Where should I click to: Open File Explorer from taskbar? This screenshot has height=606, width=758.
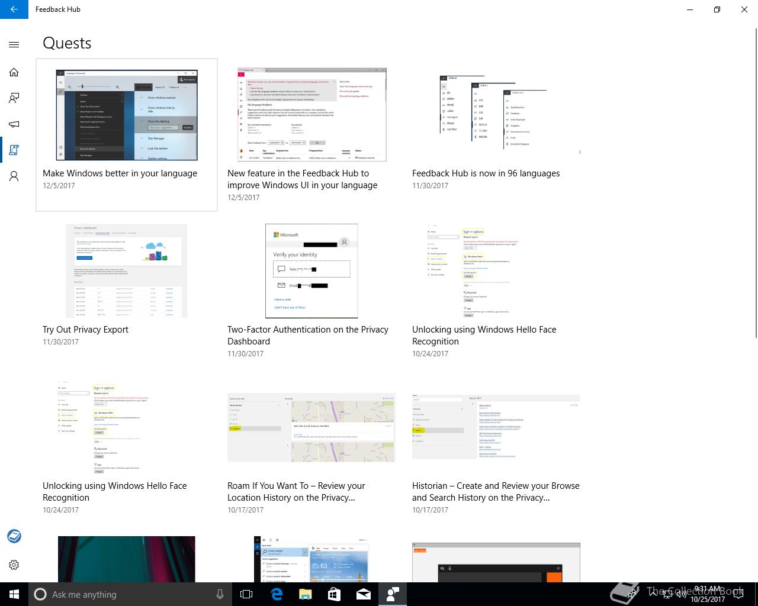pos(305,594)
